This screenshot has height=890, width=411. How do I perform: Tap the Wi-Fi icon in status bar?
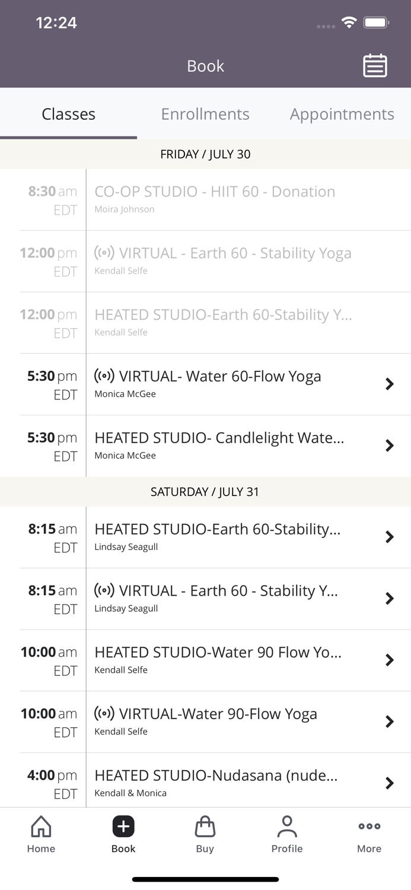(x=348, y=23)
